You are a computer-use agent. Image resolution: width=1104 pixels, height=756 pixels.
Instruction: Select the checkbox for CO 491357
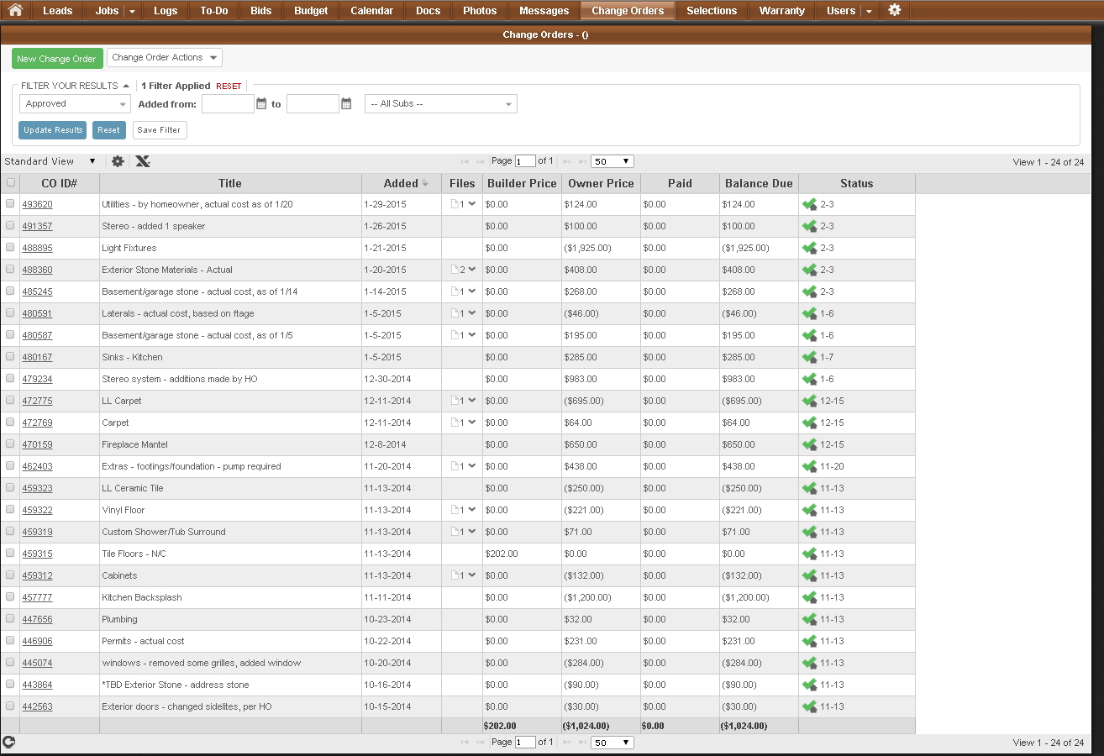click(10, 225)
